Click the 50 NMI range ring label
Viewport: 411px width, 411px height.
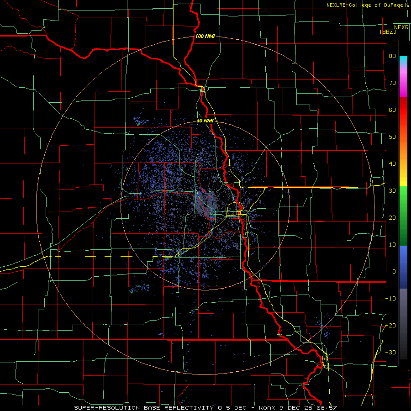tap(205, 121)
